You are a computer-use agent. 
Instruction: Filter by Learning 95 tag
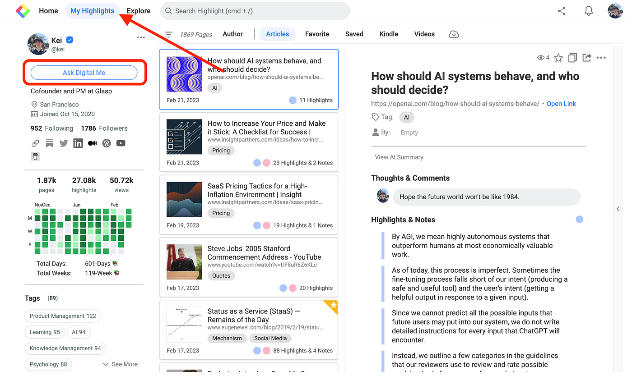coord(45,332)
